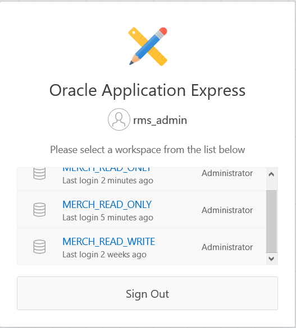Open the MERCH_READ_WRITE workspace
Image resolution: width=296 pixels, height=328 pixels.
[x=109, y=242]
